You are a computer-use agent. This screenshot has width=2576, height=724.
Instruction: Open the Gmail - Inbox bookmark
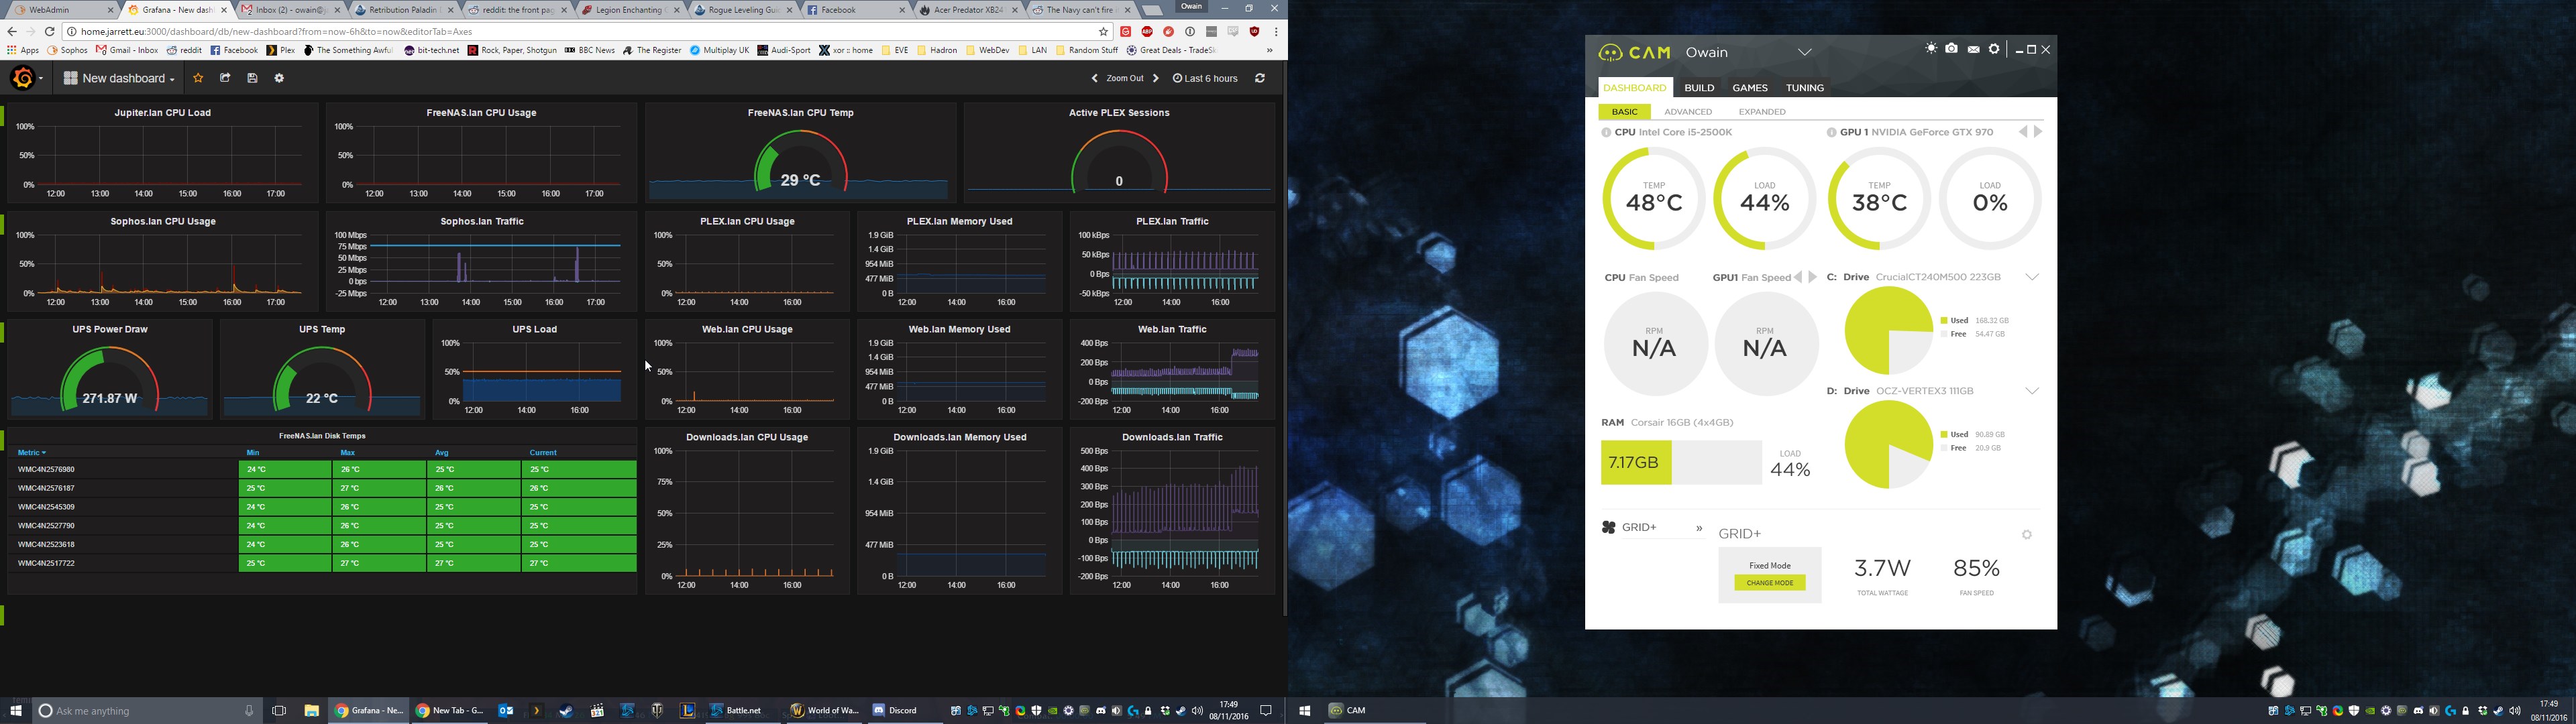127,50
